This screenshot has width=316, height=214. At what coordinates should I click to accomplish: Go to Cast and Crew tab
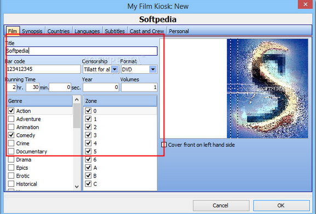coord(147,31)
